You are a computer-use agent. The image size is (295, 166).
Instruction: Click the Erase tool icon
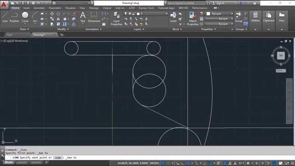pos(74,14)
